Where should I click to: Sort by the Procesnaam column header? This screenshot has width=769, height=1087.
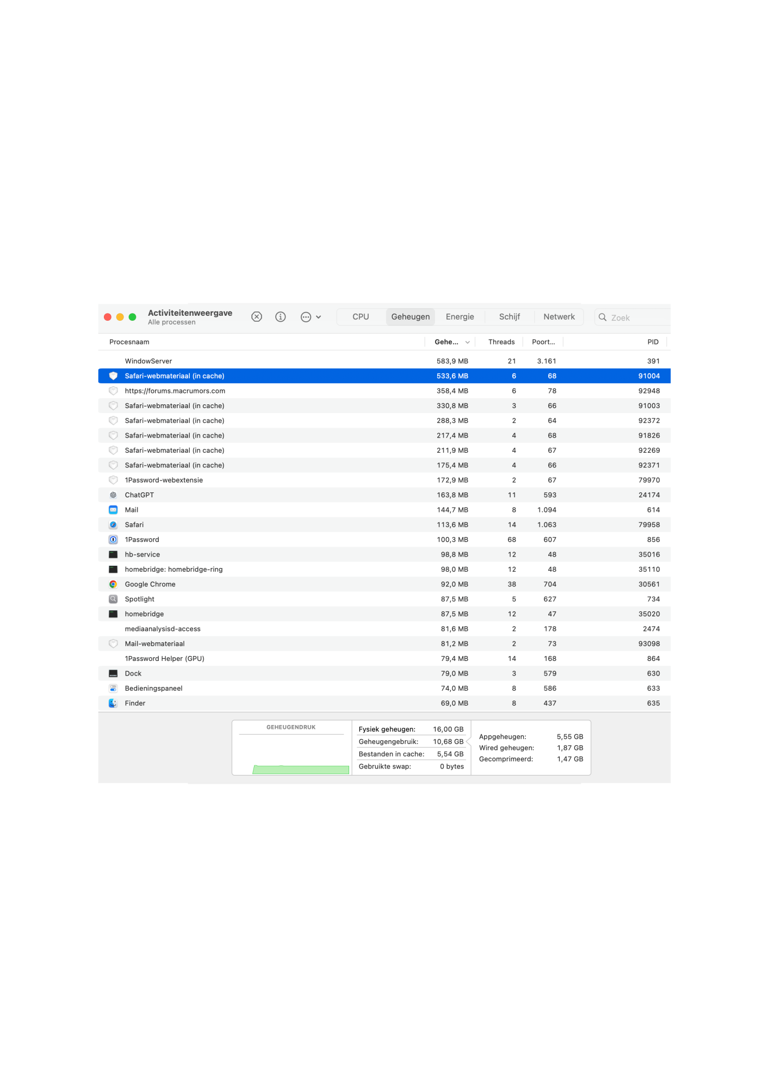pyautogui.click(x=261, y=342)
